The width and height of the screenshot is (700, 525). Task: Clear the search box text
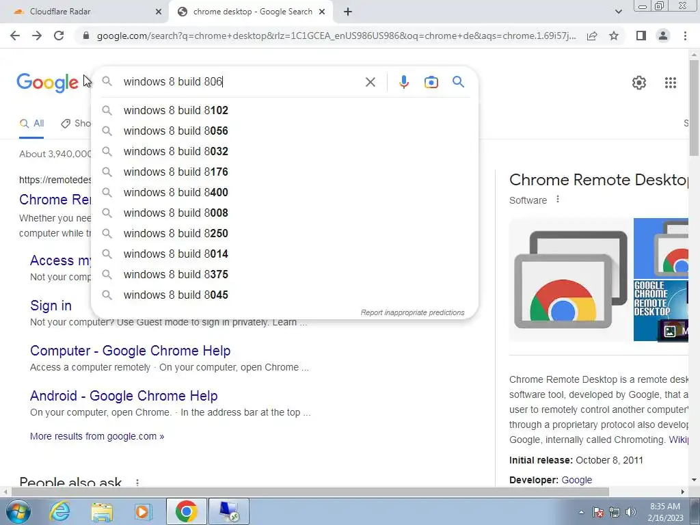pos(370,82)
